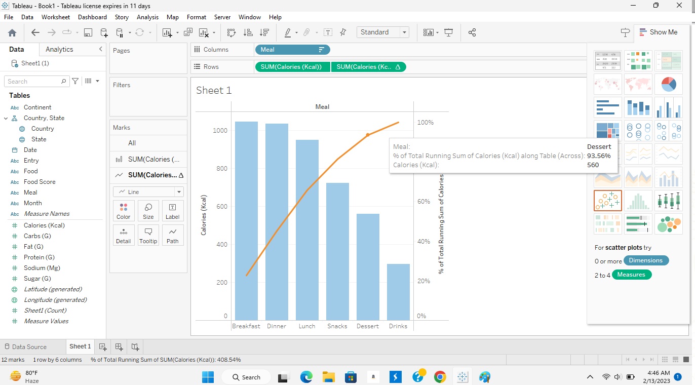The width and height of the screenshot is (695, 385).
Task: Open the Label mark card
Action: 172,211
